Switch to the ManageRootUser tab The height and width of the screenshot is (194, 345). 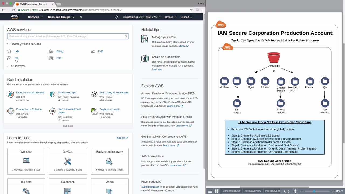[232, 191]
